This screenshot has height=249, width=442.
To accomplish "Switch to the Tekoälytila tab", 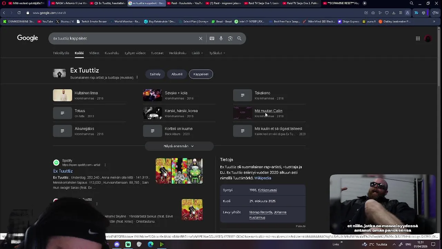I will (61, 53).
